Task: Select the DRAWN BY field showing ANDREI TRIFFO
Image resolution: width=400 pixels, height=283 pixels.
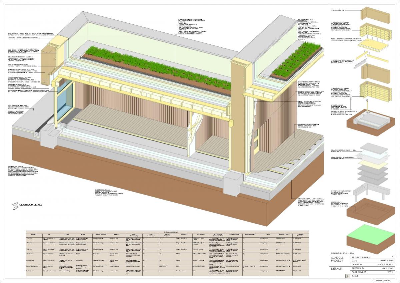Action: (386, 264)
